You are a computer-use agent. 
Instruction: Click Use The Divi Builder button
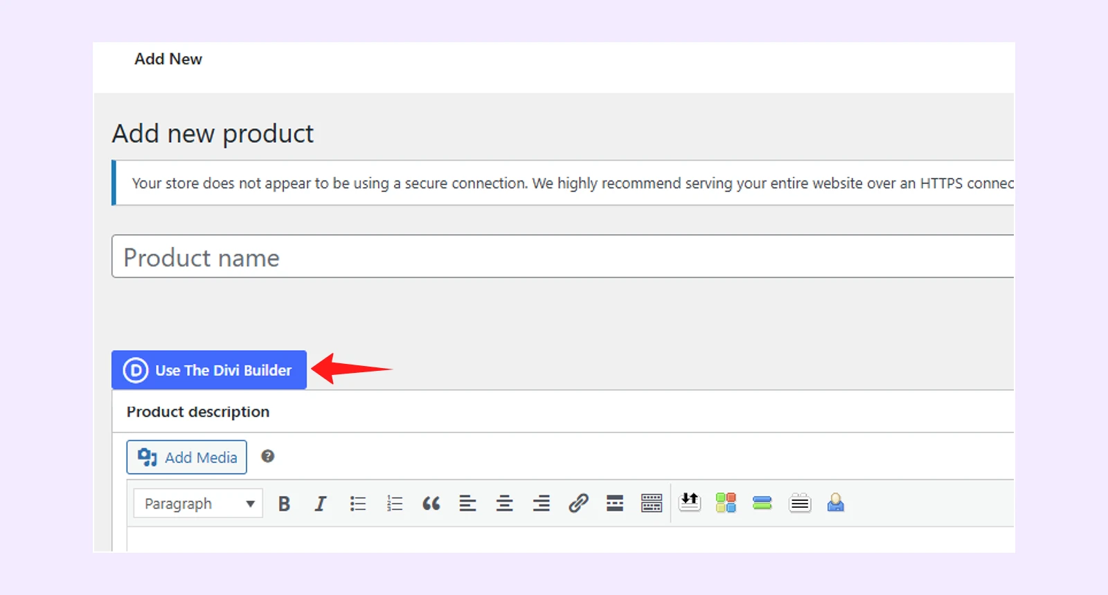point(208,370)
